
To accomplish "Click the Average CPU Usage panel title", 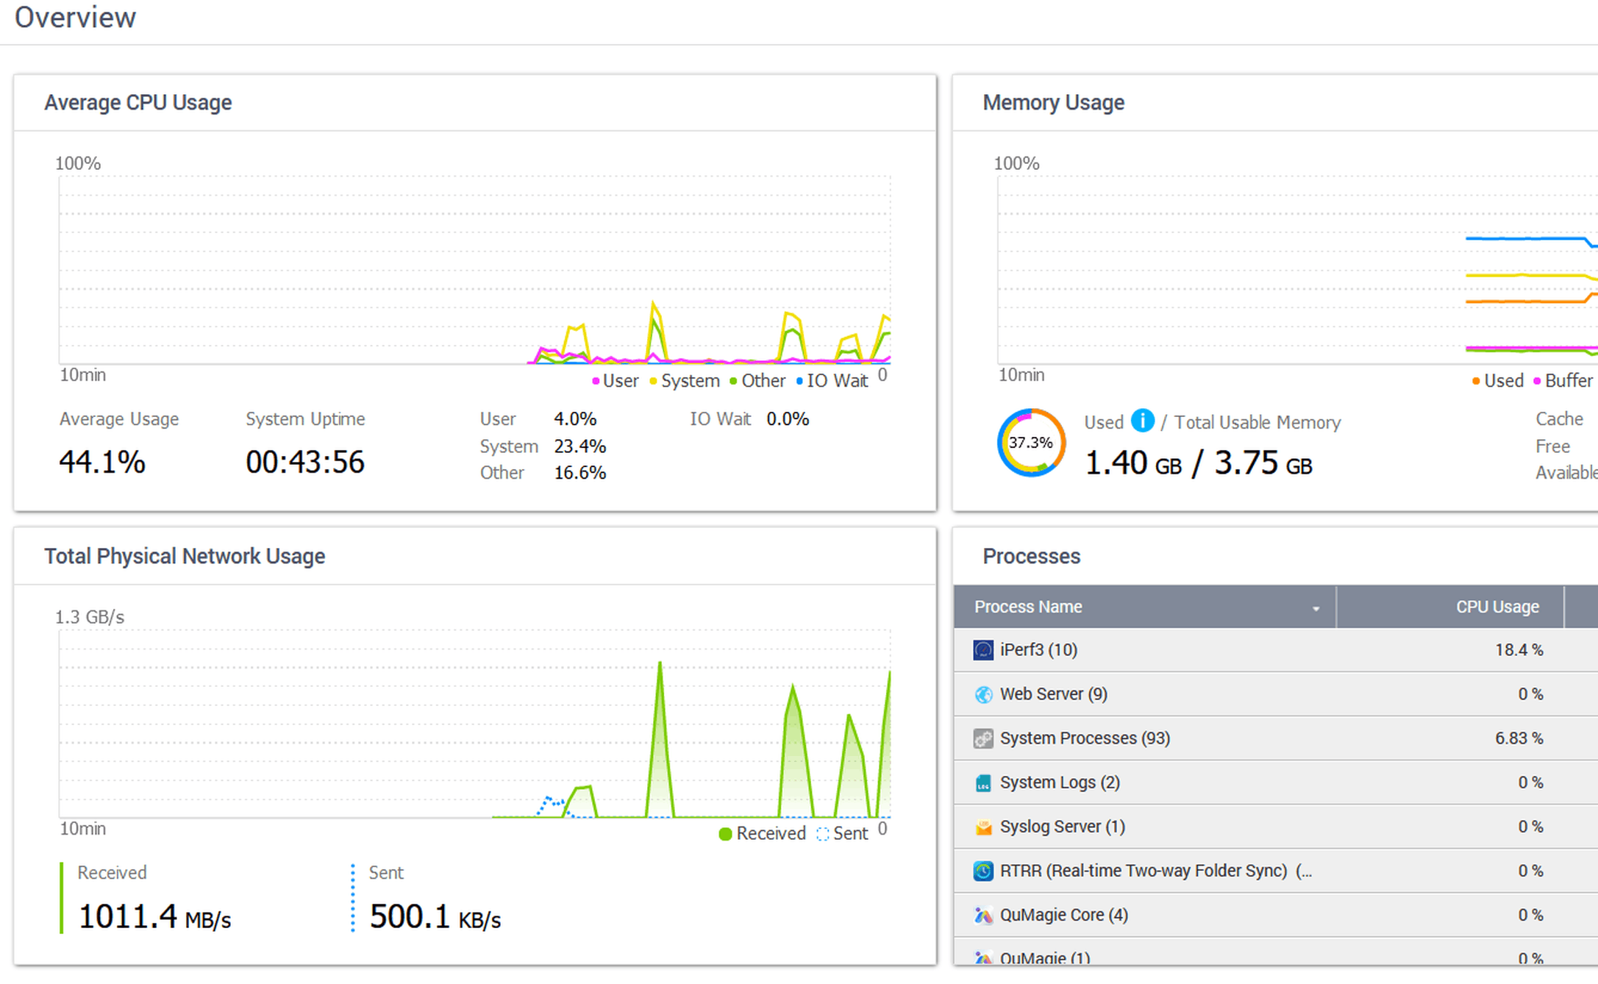I will click(x=138, y=103).
